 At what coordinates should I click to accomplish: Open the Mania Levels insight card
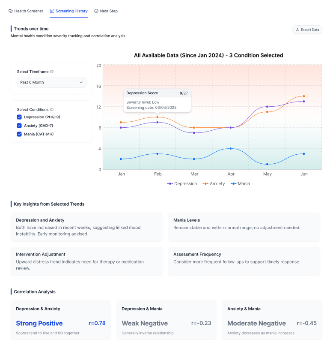coord(244,227)
